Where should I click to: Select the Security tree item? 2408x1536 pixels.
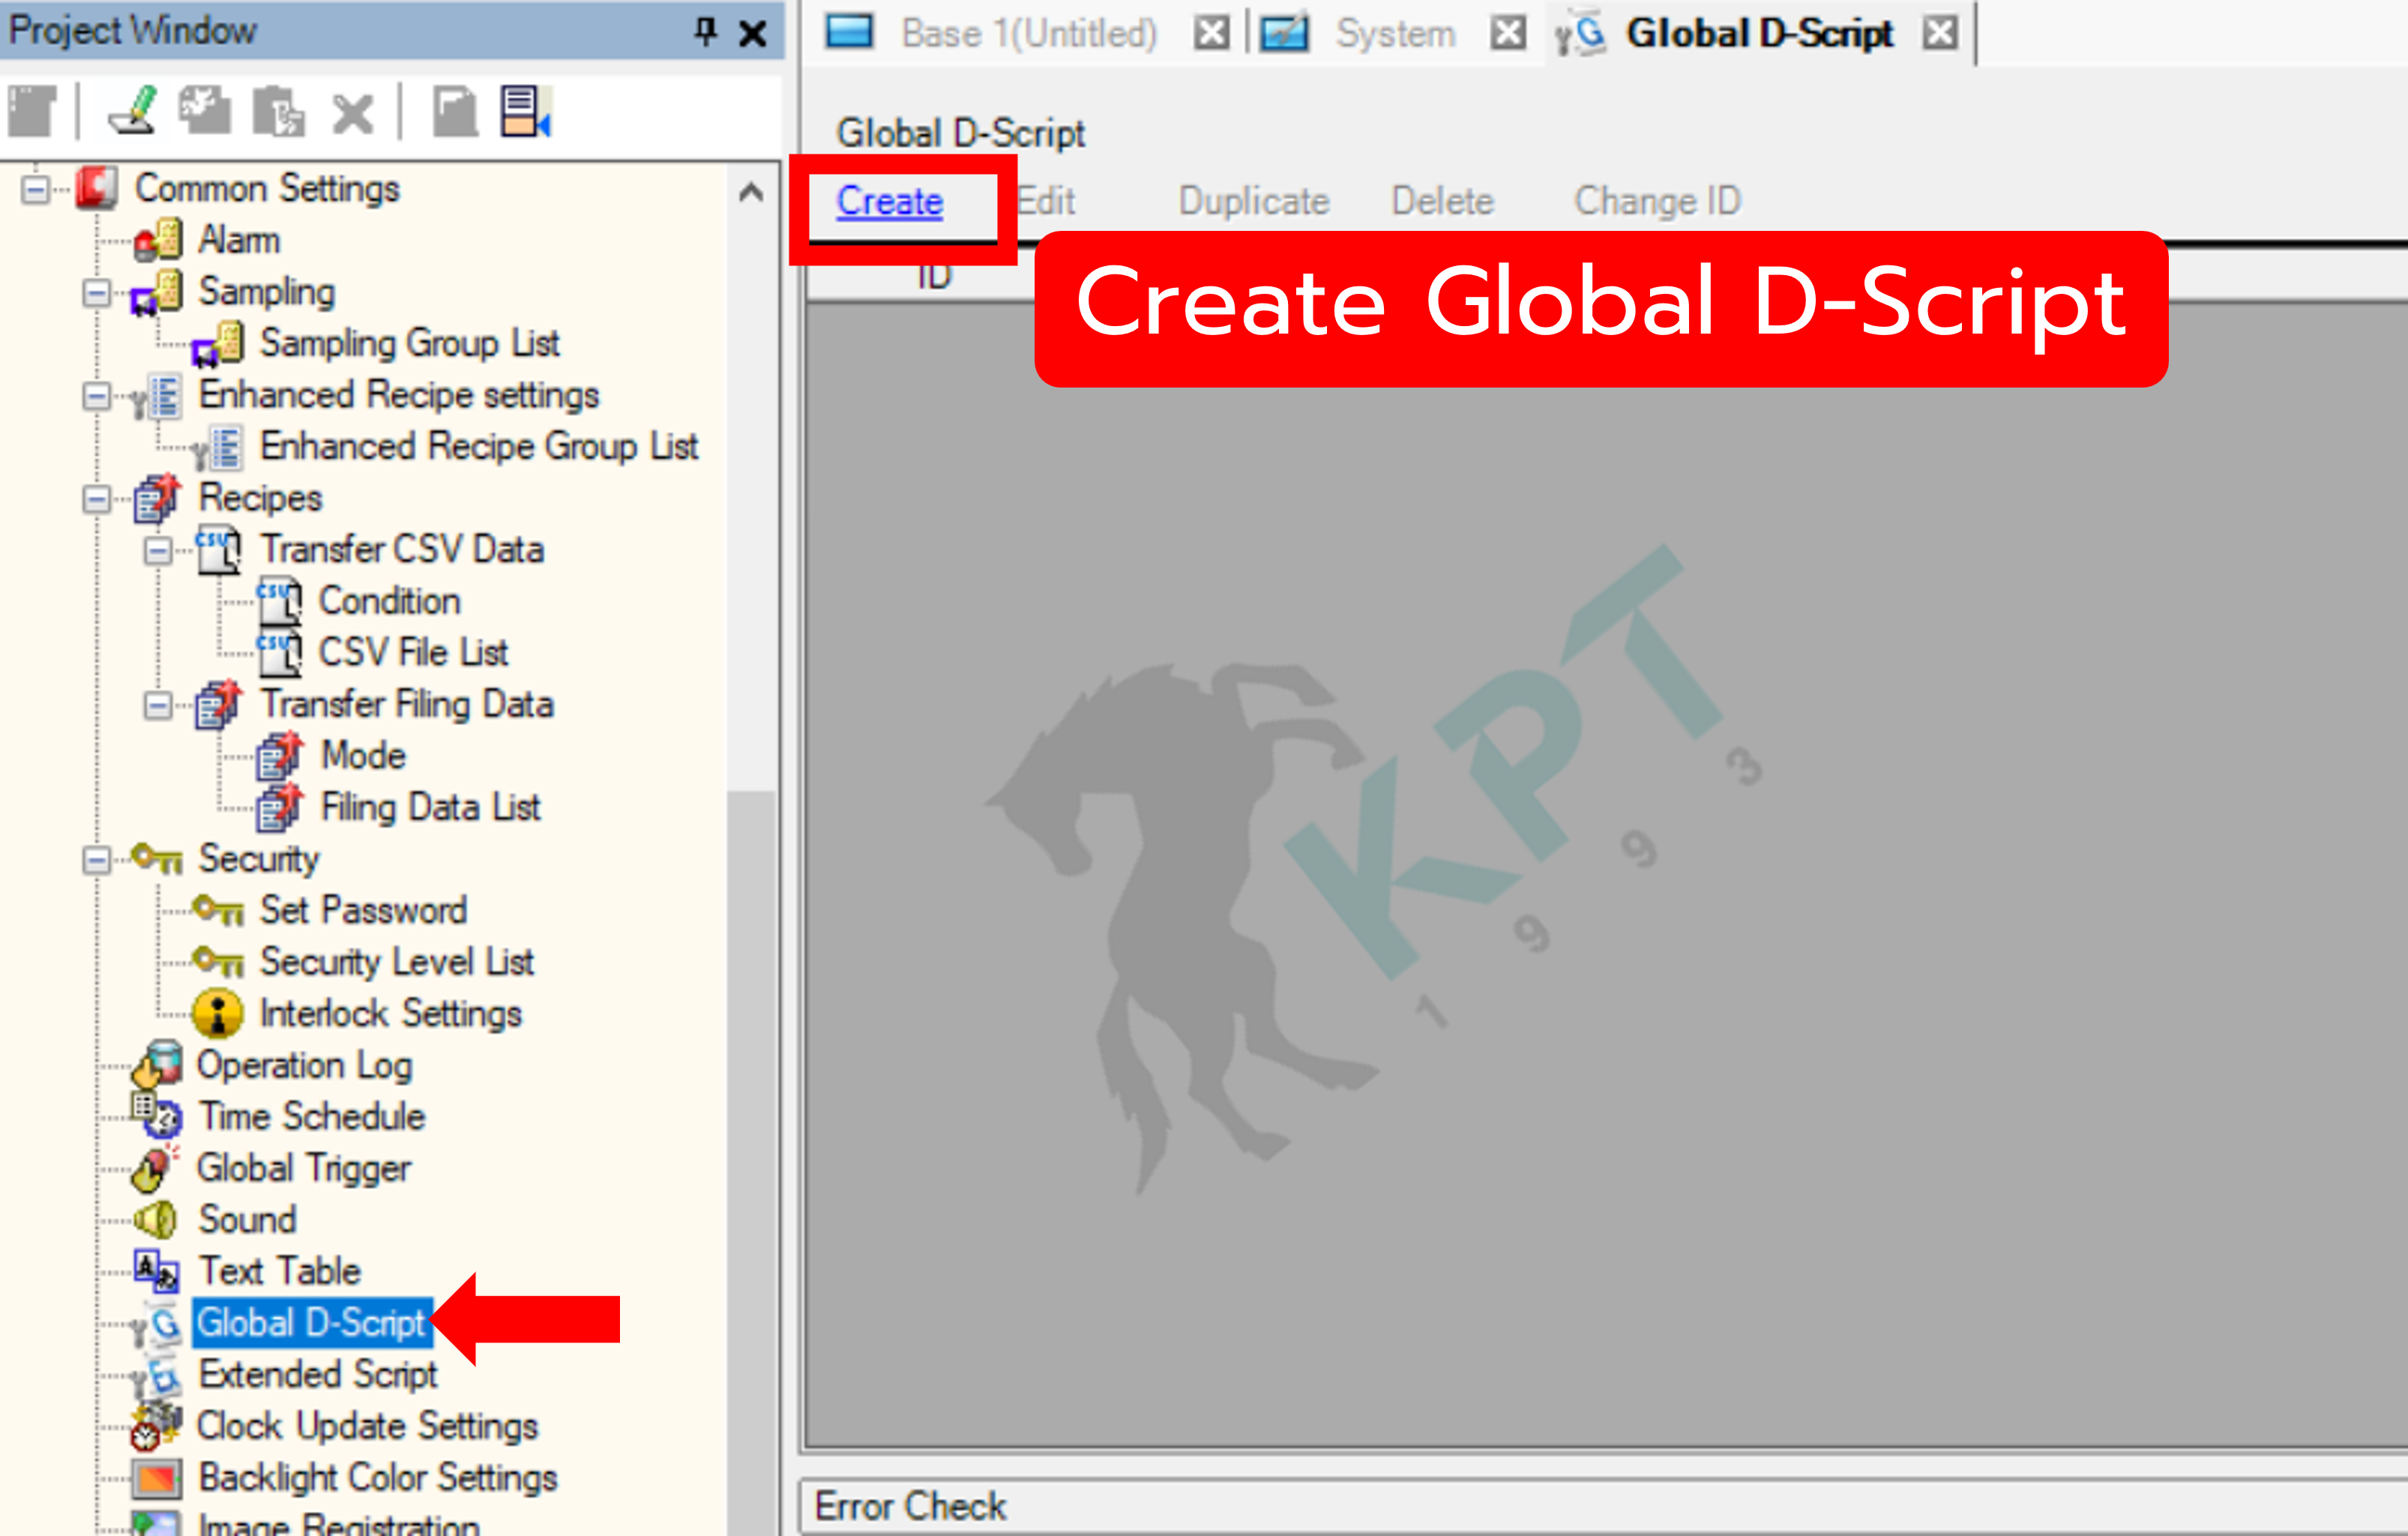pyautogui.click(x=258, y=860)
